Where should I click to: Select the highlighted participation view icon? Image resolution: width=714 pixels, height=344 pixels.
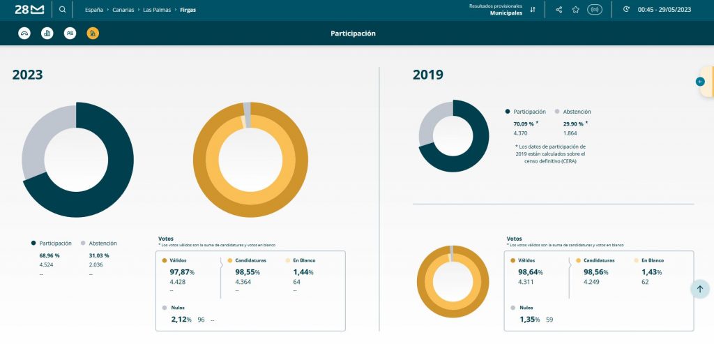pos(93,33)
